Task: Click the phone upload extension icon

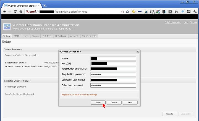Action: point(164,12)
